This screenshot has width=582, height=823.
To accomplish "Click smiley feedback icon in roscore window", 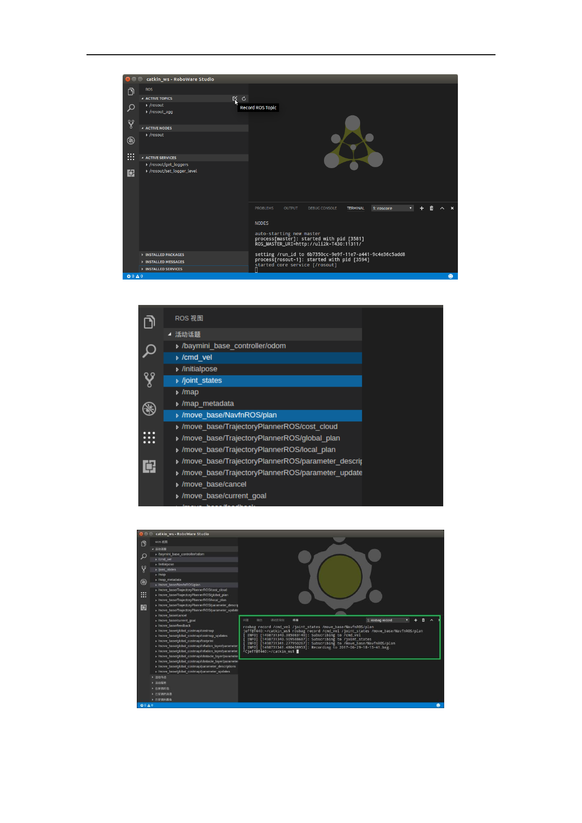I will point(451,276).
